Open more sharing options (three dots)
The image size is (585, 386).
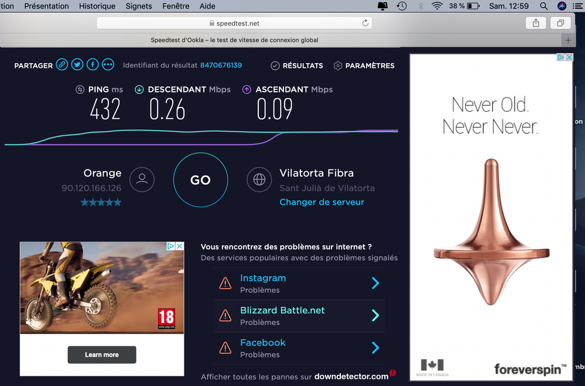coord(108,65)
